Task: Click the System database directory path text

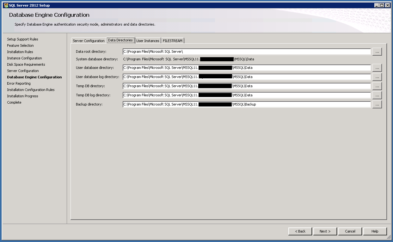Action: point(188,59)
